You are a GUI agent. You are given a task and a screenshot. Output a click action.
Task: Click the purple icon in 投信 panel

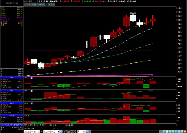pyautogui.click(x=32, y=91)
